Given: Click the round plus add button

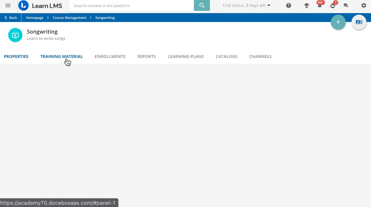Looking at the screenshot, I should click(x=338, y=22).
